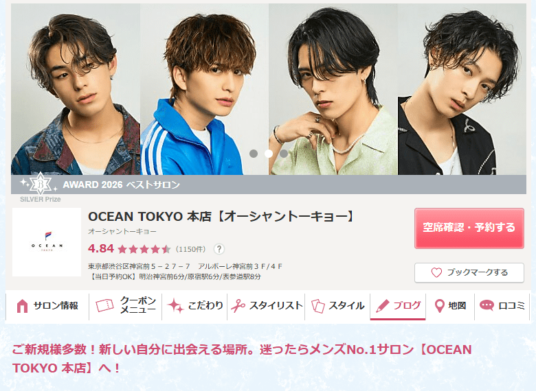Click the scissors icon for スタイリスト

pos(238,306)
